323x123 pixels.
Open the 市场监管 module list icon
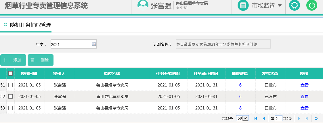click(x=243, y=5)
